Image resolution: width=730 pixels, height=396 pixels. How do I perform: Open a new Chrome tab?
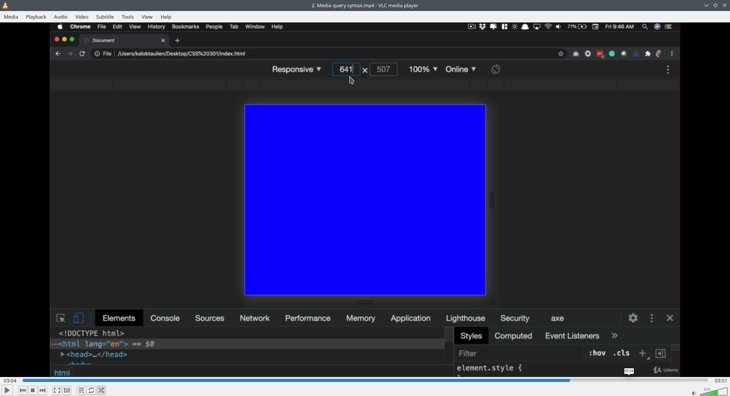(x=178, y=40)
